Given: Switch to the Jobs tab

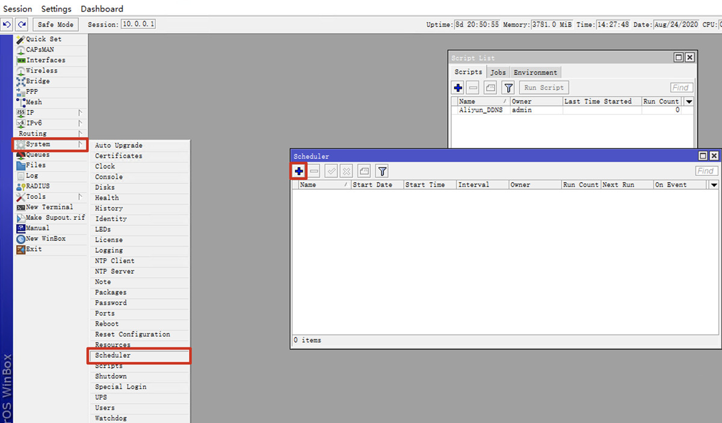Looking at the screenshot, I should click(x=498, y=72).
